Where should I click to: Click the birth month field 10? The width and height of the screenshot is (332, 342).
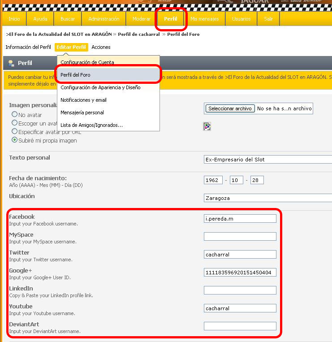pyautogui.click(x=236, y=180)
